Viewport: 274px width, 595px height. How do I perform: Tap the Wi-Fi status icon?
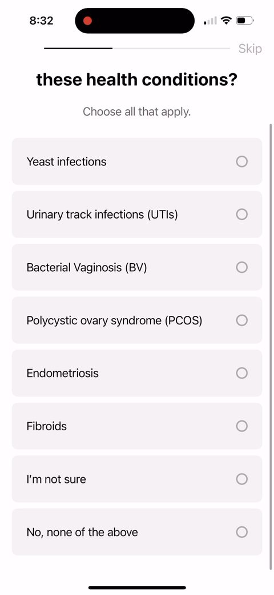point(226,21)
